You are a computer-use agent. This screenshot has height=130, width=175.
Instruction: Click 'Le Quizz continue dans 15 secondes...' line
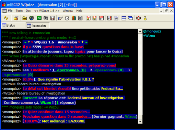point(56,112)
